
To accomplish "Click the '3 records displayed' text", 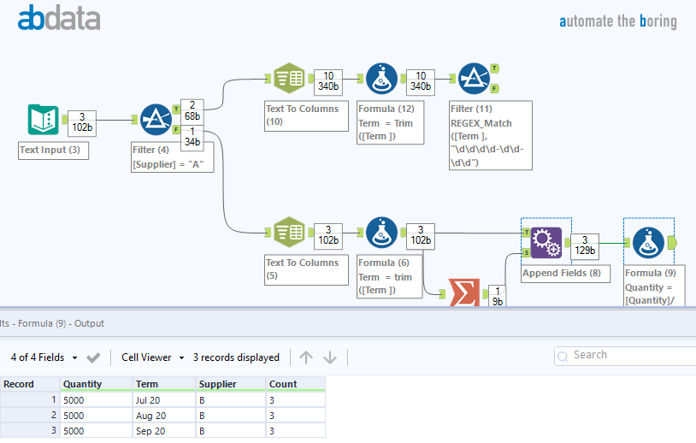I will 236,357.
